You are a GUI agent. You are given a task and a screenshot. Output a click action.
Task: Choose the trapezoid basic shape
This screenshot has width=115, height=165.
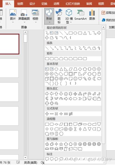tap(75, 69)
